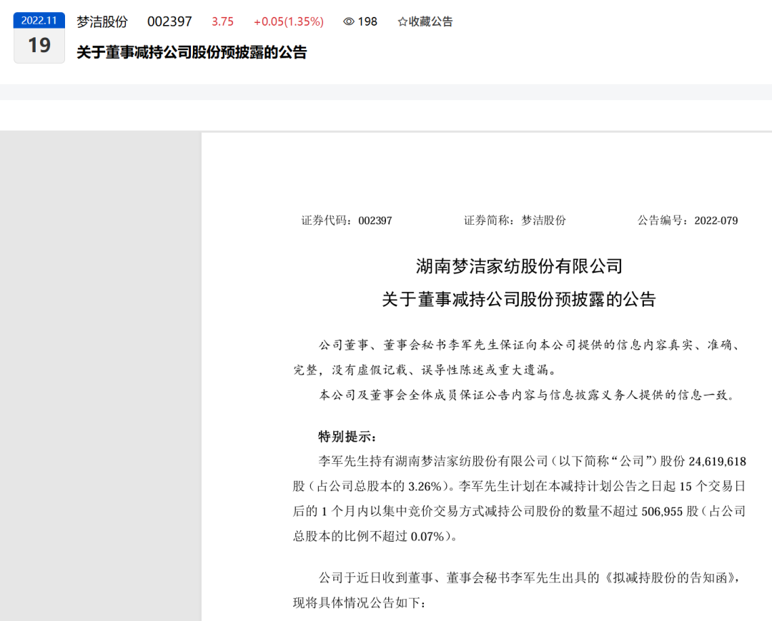
Task: Click 证券代码：002397 in the document
Action: 347,221
